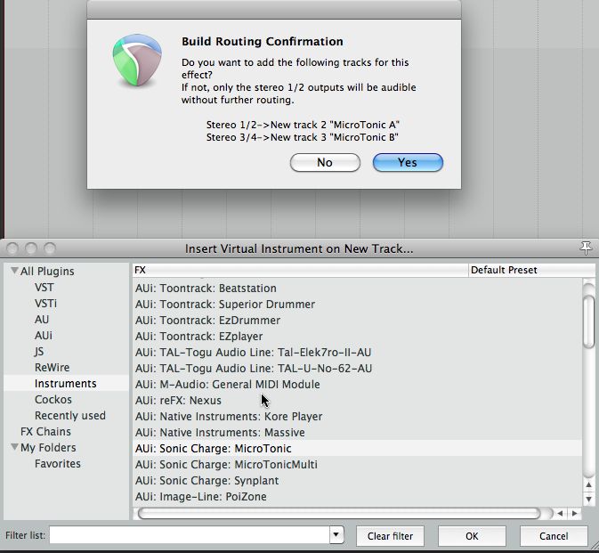599x553 pixels.
Task: Decline routing with the No button
Action: 325,162
